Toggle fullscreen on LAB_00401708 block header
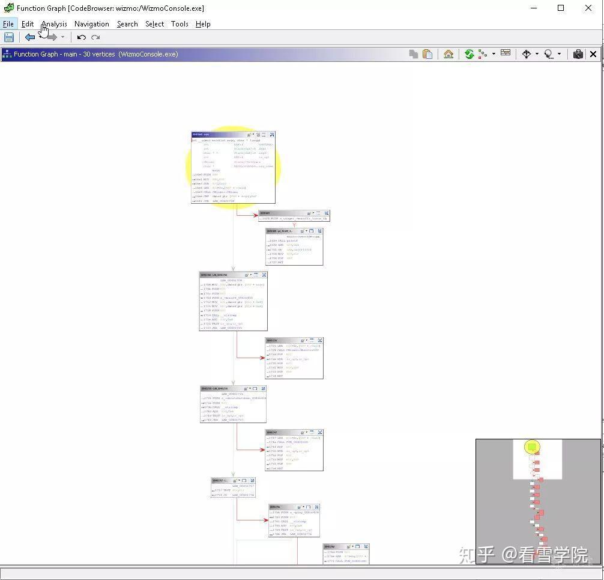 [x=264, y=275]
